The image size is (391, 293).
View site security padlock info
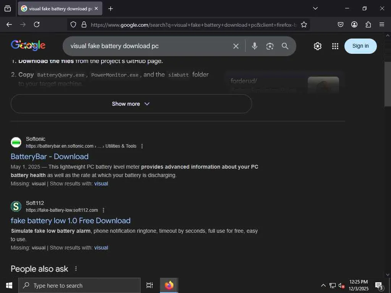coord(84,24)
